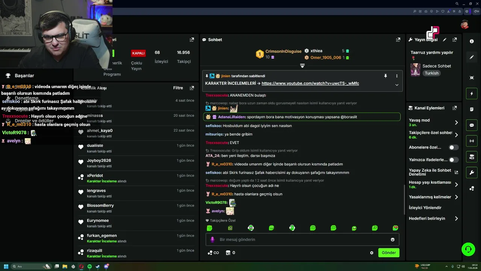
Task: Toggle Abonelere özel subscriber-only chat
Action: (454, 148)
